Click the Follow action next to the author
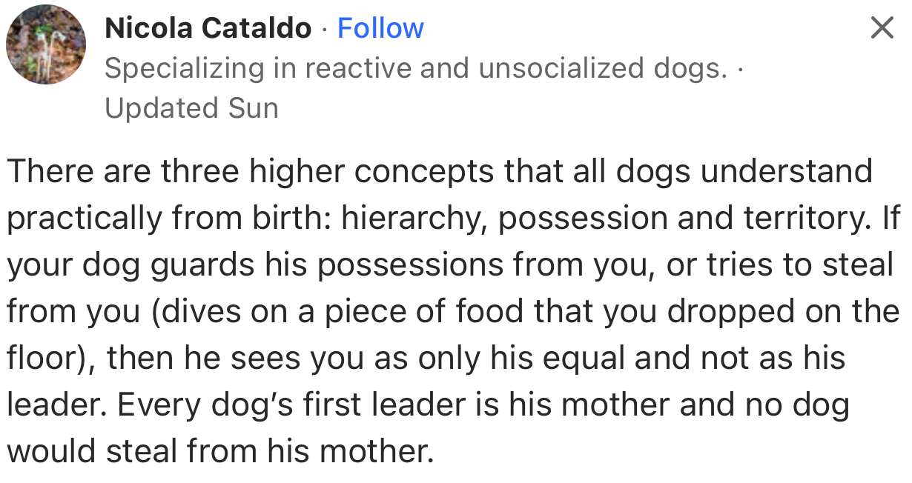Viewport: 912px width, 483px height. click(380, 27)
